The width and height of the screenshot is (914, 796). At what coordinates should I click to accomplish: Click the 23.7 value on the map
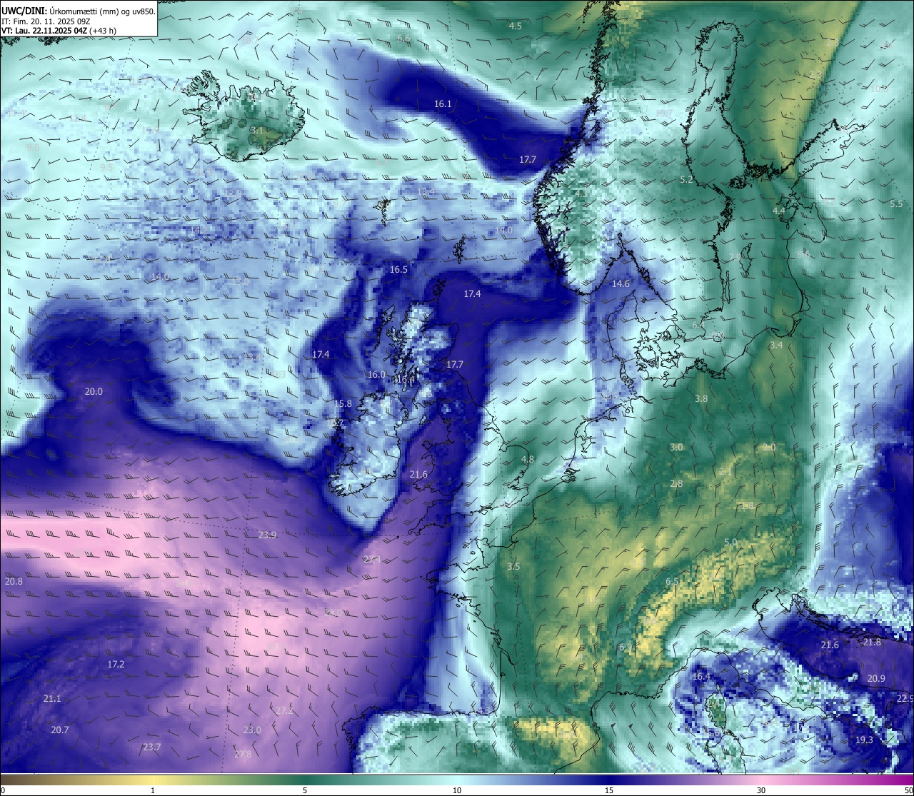coord(151,747)
